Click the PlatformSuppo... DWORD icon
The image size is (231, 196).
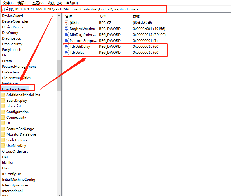click(x=67, y=40)
